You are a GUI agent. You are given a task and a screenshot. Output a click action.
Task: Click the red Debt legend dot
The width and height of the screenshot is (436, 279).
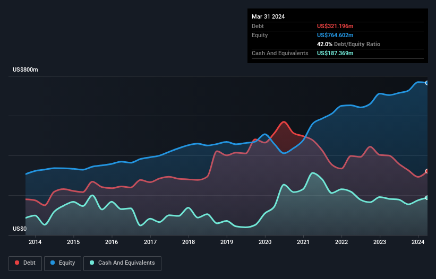point(17,263)
